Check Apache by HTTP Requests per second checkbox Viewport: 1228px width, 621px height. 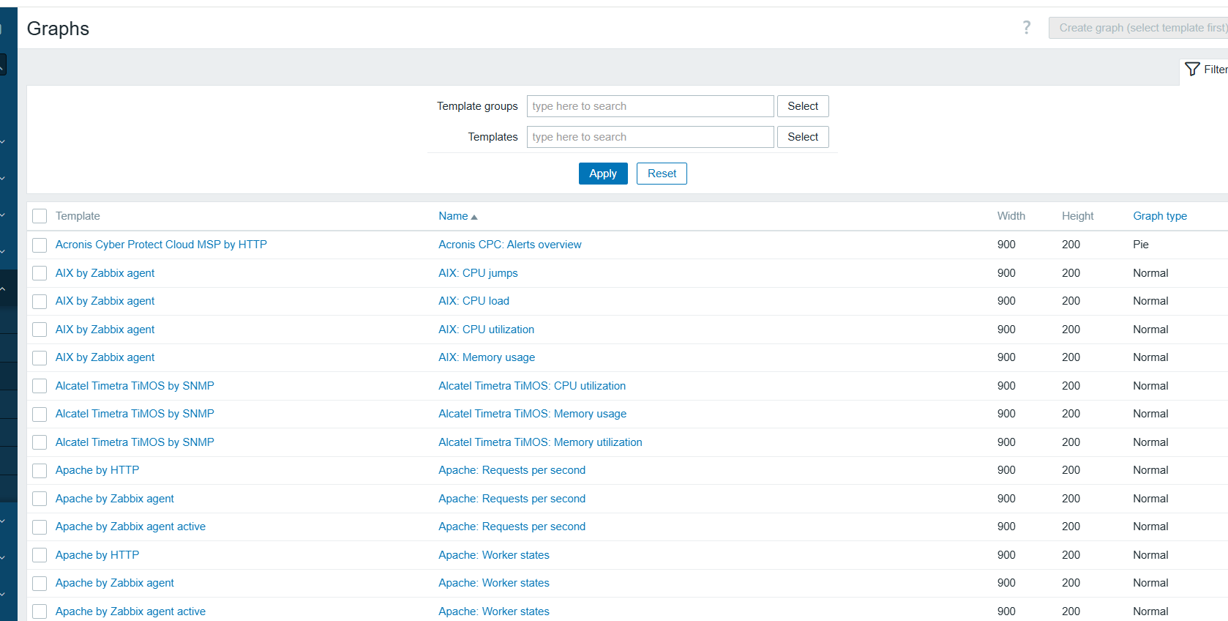[40, 470]
